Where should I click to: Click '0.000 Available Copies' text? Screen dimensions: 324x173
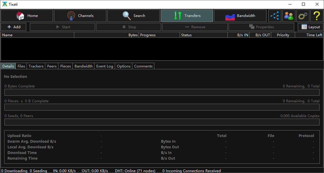(300, 116)
